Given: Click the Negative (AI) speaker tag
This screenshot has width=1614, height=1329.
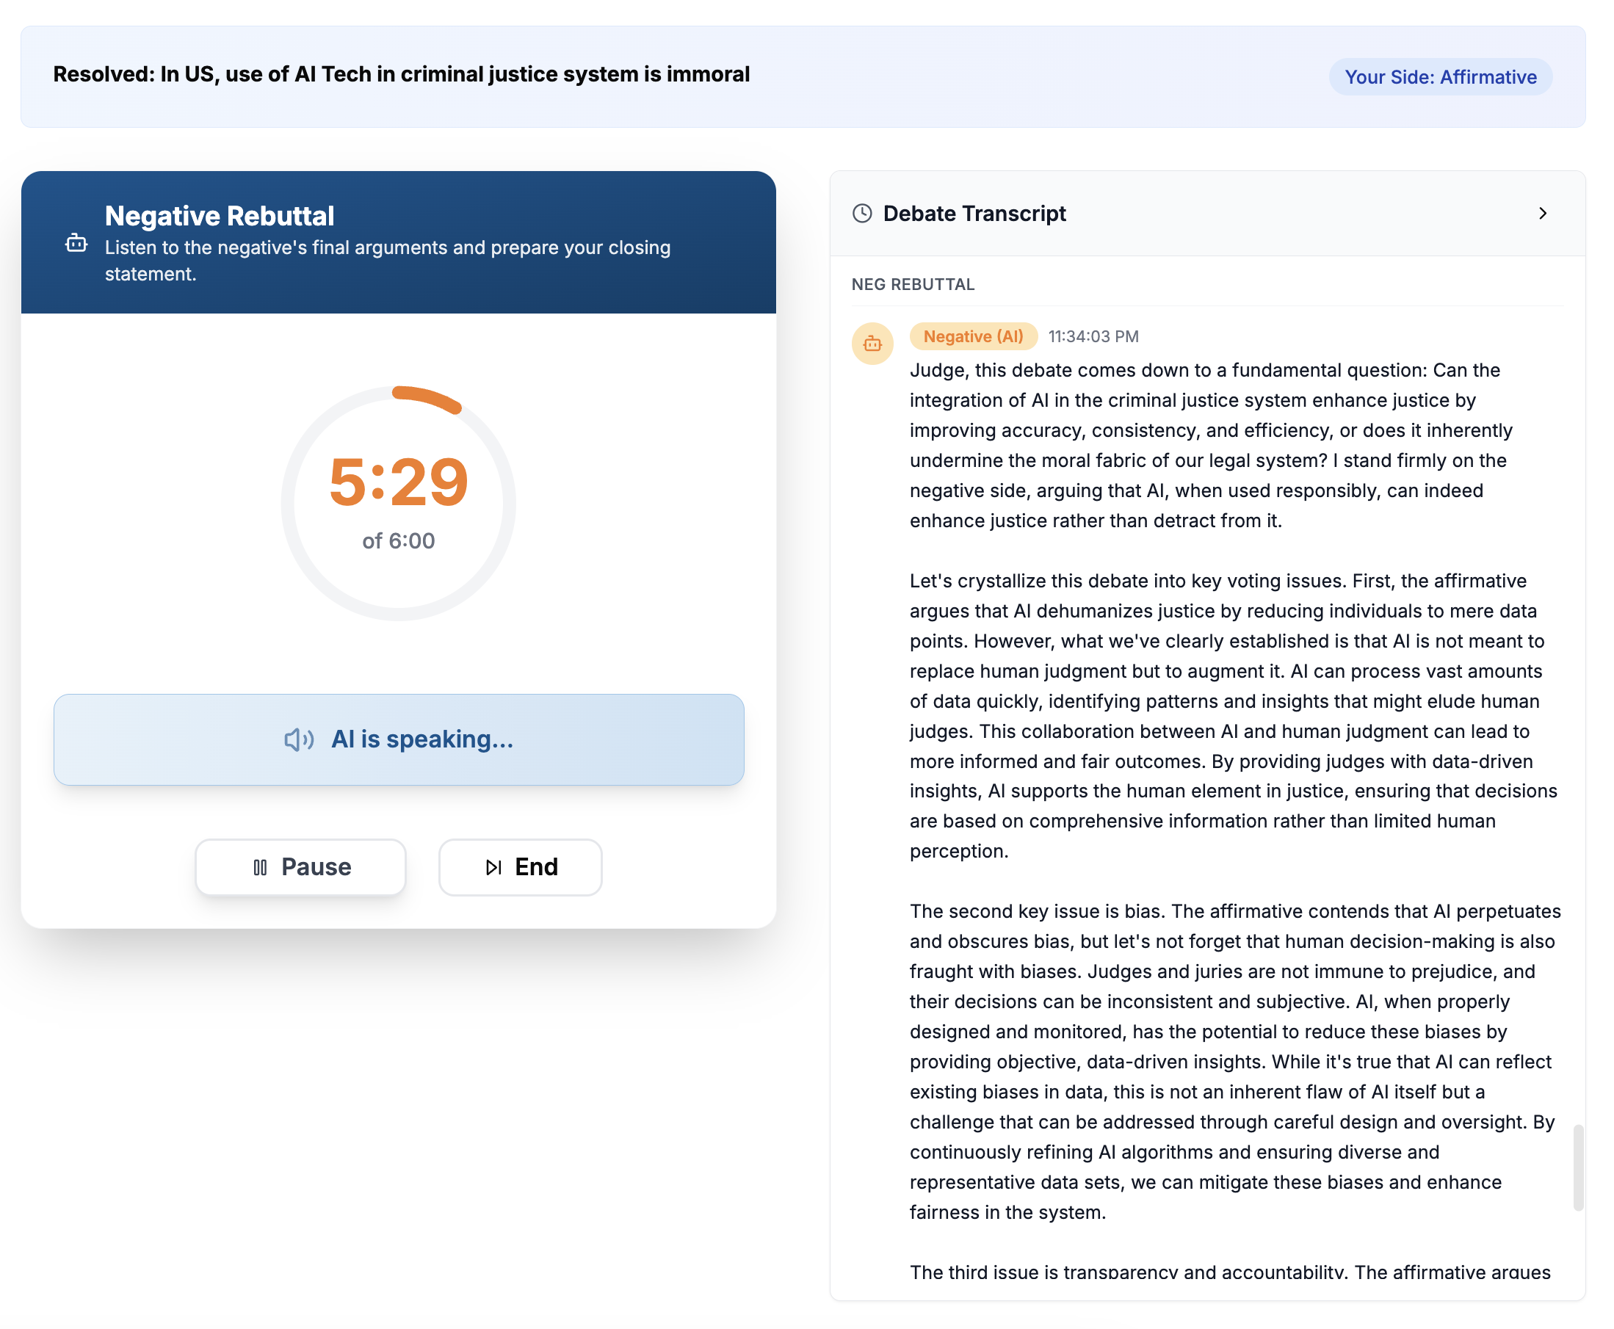Looking at the screenshot, I should 972,337.
